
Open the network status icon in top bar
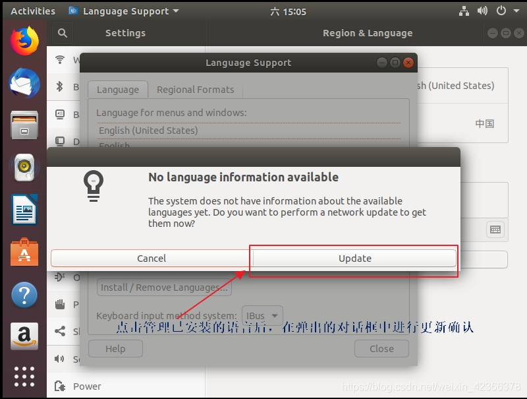(464, 11)
